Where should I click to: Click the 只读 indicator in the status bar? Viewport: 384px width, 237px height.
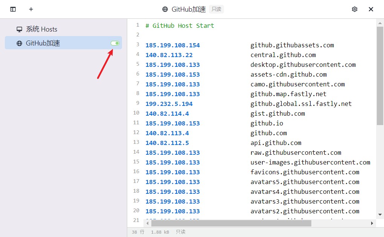[180, 232]
